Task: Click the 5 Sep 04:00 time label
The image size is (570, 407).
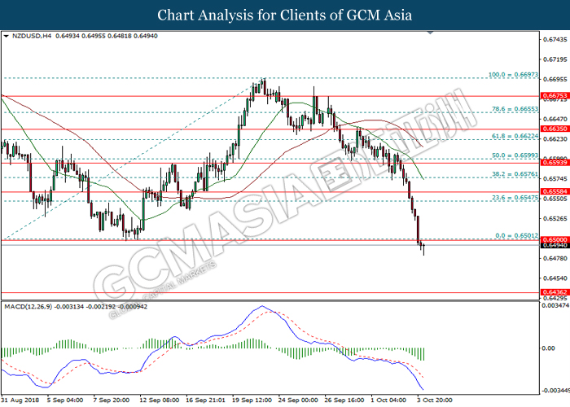Action: pyautogui.click(x=65, y=400)
